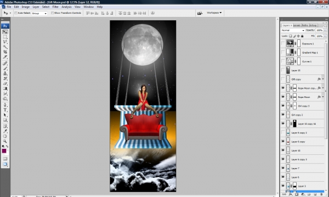The width and height of the screenshot is (329, 197).
Task: Open the Analysis menu
Action: point(66,7)
